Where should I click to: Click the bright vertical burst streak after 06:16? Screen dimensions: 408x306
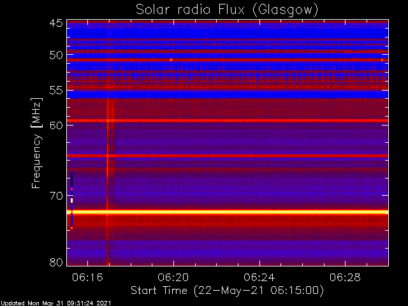coord(107,182)
